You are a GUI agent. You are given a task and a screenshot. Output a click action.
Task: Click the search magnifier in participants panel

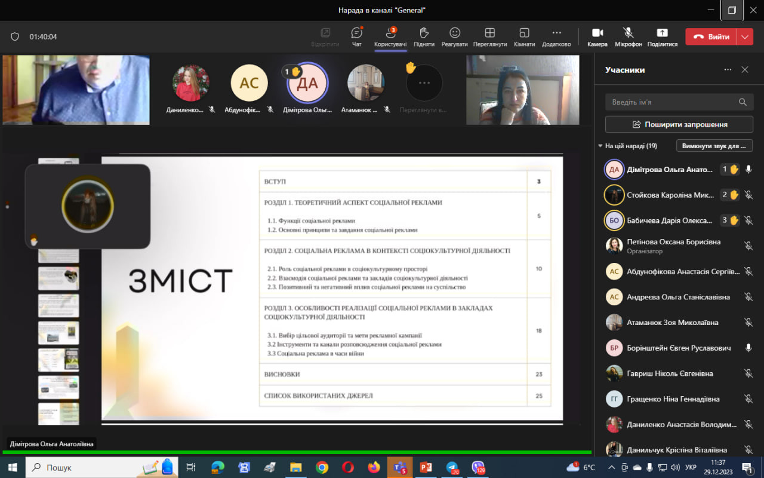point(743,102)
